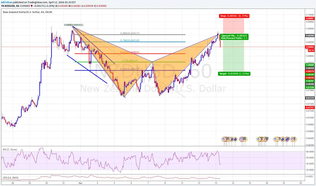316x186 pixels.
Task: Click the red 0.67337 price axis label
Action: click(310, 108)
